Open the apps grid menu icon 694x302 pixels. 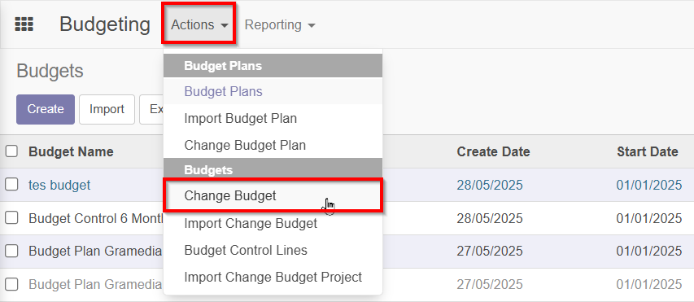click(x=24, y=24)
